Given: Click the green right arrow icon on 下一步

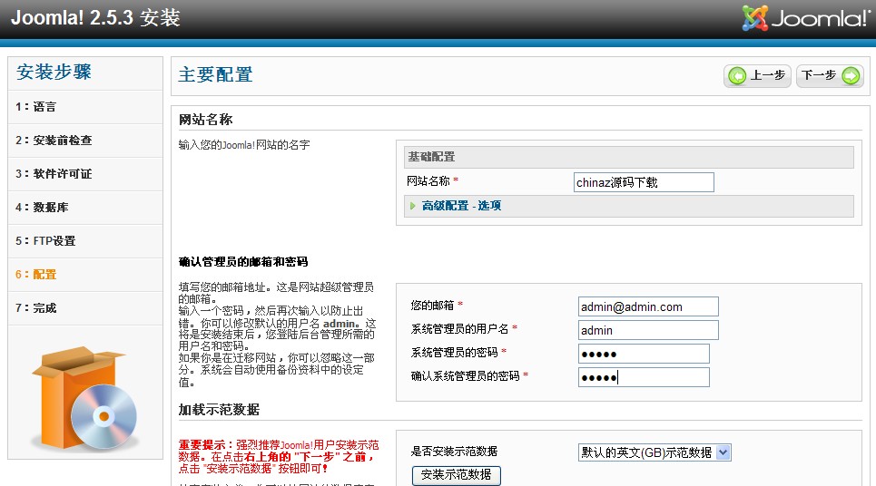Looking at the screenshot, I should (851, 75).
